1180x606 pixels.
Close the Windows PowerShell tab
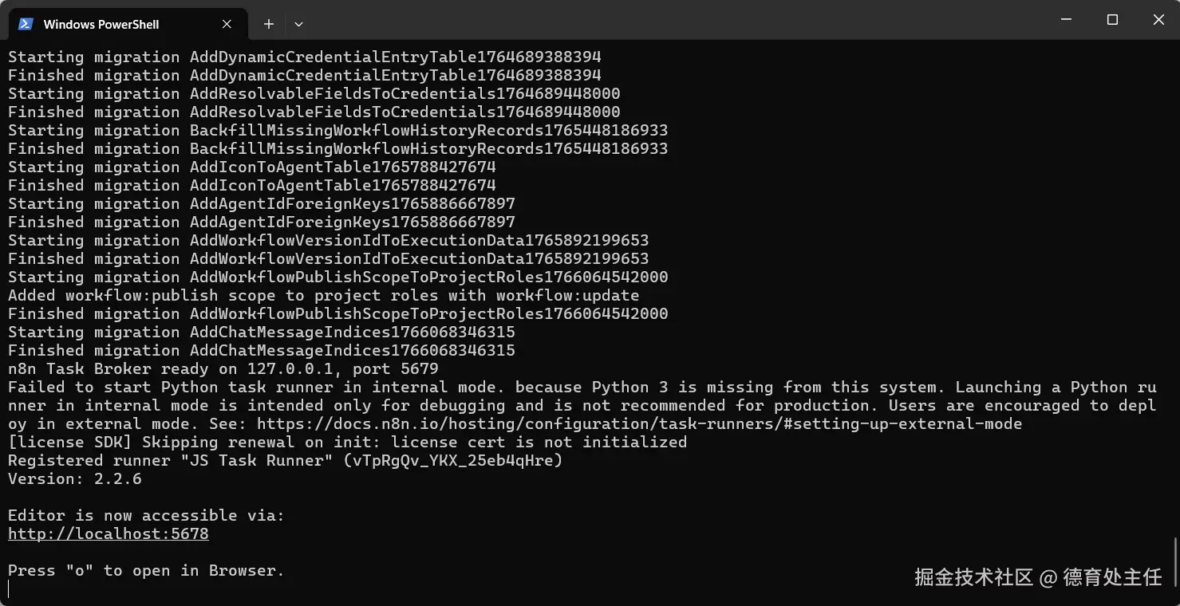point(227,24)
